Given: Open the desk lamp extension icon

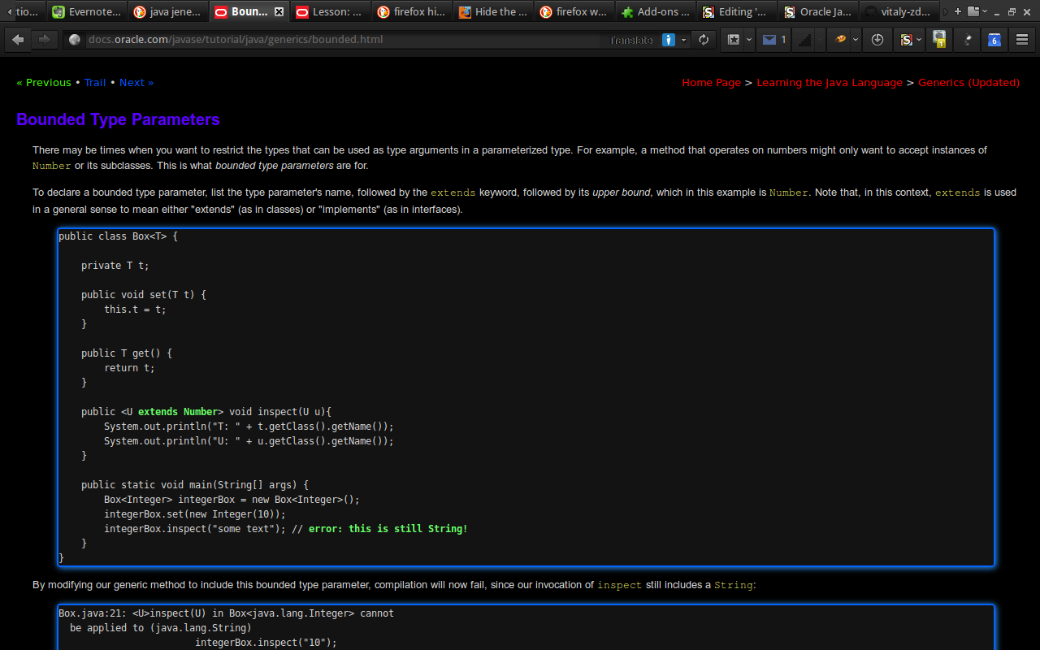Looking at the screenshot, I should 967,39.
